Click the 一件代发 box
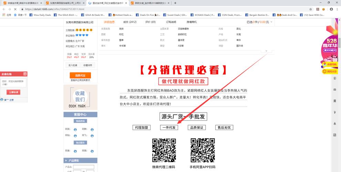The image size is (341, 172). click(169, 128)
